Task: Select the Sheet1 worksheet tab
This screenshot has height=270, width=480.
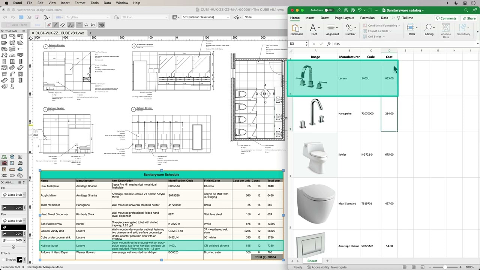Action: 312,261
